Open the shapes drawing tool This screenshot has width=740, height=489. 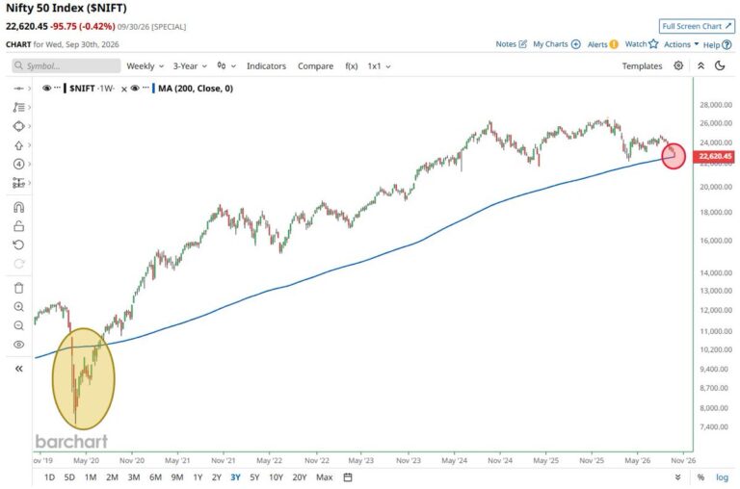(18, 126)
